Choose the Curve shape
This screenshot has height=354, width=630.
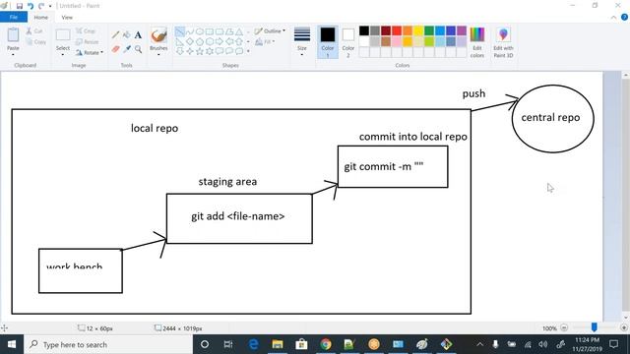pyautogui.click(x=190, y=31)
